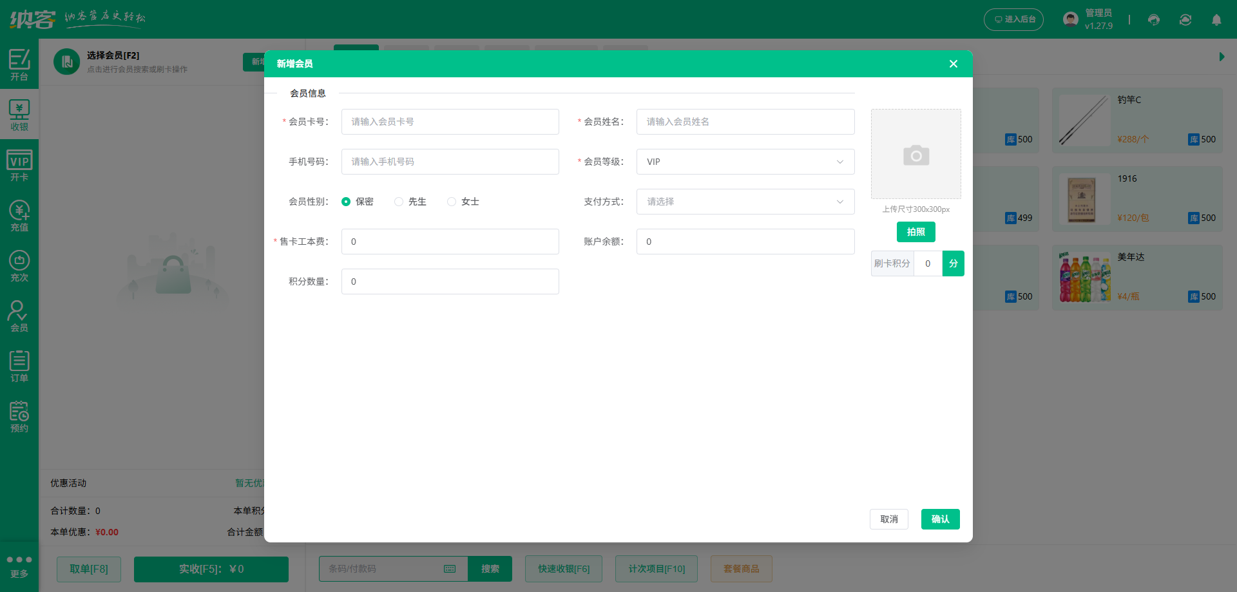Open the 订单 orders sidebar icon

19,366
